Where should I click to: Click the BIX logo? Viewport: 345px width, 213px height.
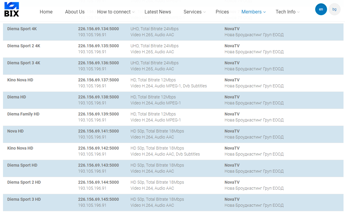12,10
